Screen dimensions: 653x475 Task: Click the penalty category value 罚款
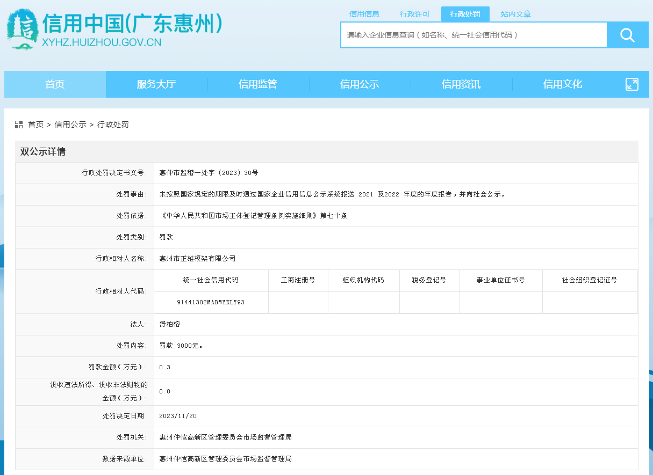click(x=166, y=237)
